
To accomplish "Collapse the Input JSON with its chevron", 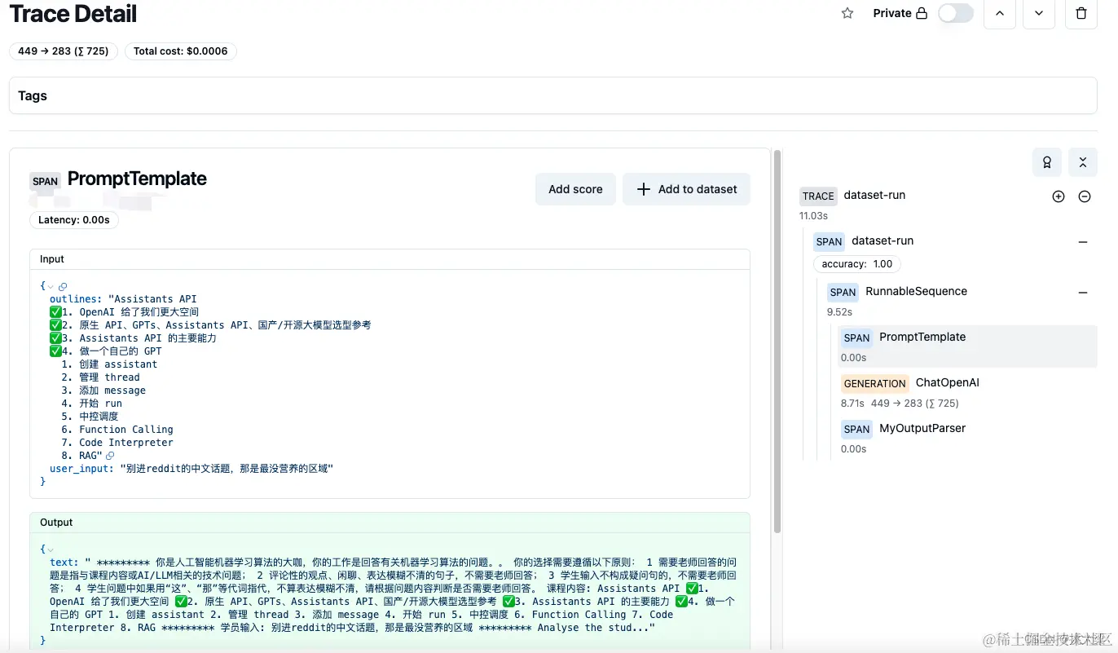I will (x=51, y=286).
